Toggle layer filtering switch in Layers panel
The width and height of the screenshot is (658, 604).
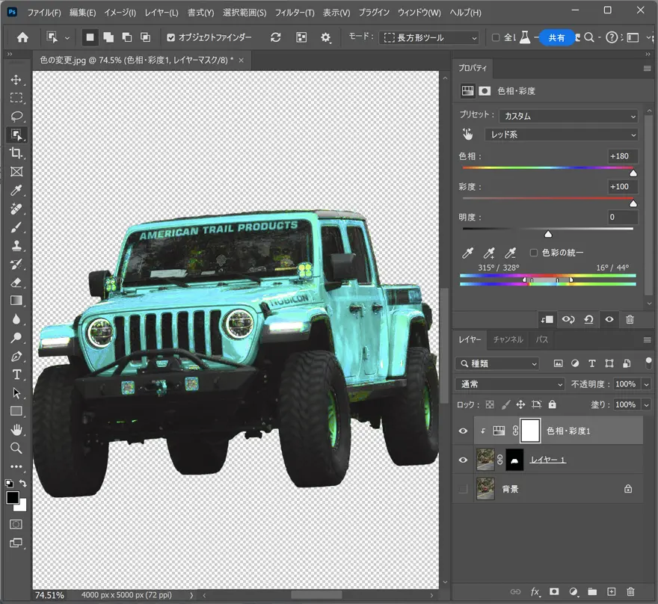coord(648,363)
